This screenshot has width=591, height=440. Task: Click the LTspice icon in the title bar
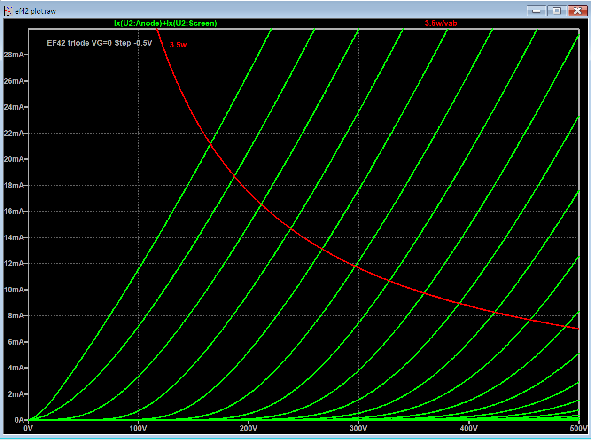point(8,11)
